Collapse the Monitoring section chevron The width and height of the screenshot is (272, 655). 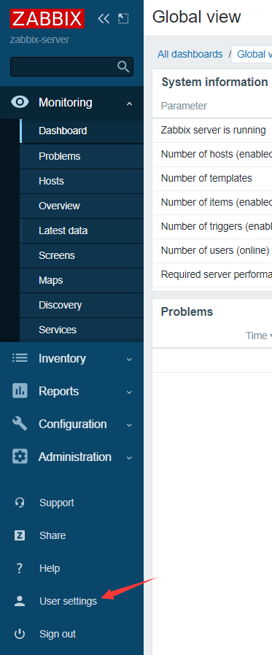[130, 103]
